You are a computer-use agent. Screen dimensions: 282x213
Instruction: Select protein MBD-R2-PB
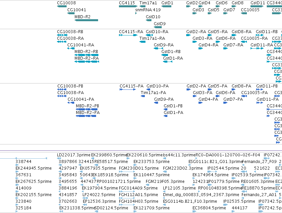pos(87,109)
